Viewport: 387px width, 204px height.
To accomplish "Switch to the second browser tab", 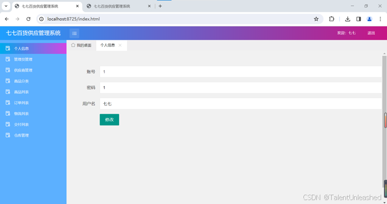I will (x=118, y=6).
